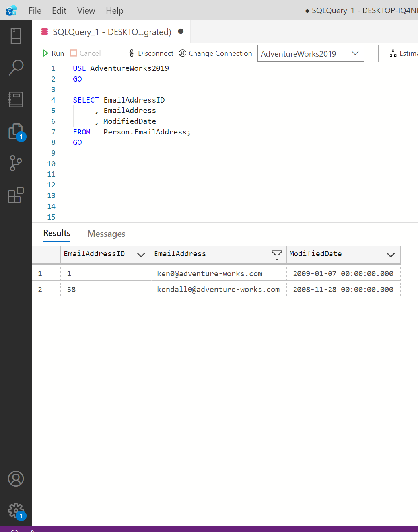
Task: Open the Connections view in the sidebar
Action: pyautogui.click(x=16, y=36)
